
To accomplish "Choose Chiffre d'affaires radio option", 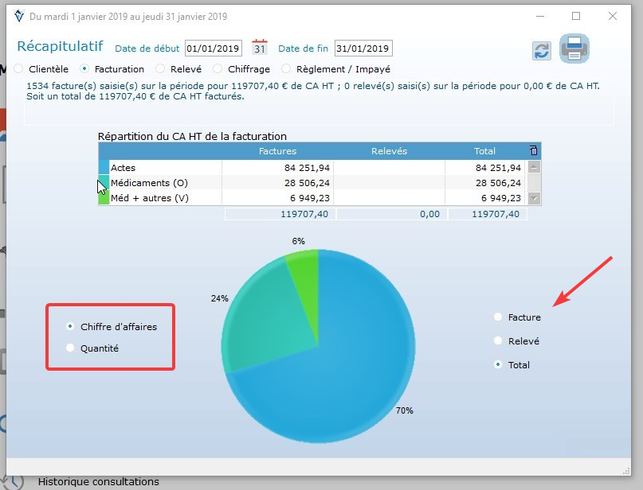I will [x=70, y=326].
